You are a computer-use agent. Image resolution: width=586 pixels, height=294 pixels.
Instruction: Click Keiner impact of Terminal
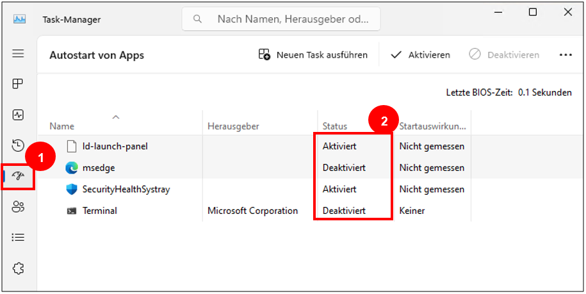tap(412, 211)
